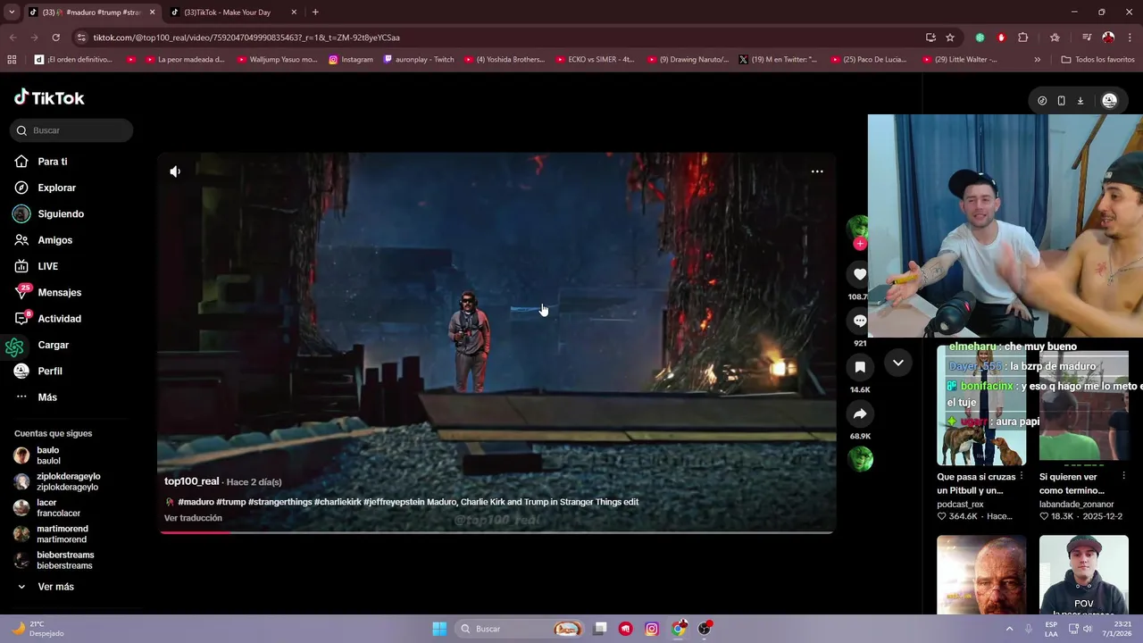The image size is (1143, 643).
Task: Click the install app icon in address bar
Action: tap(930, 38)
